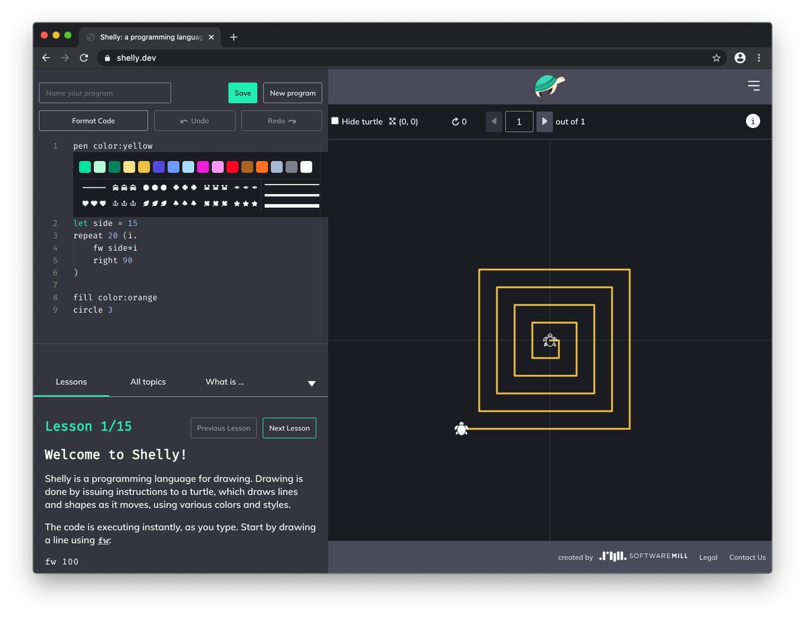Pick the bright mint green swatch
The height and width of the screenshot is (617, 805).
(x=85, y=167)
